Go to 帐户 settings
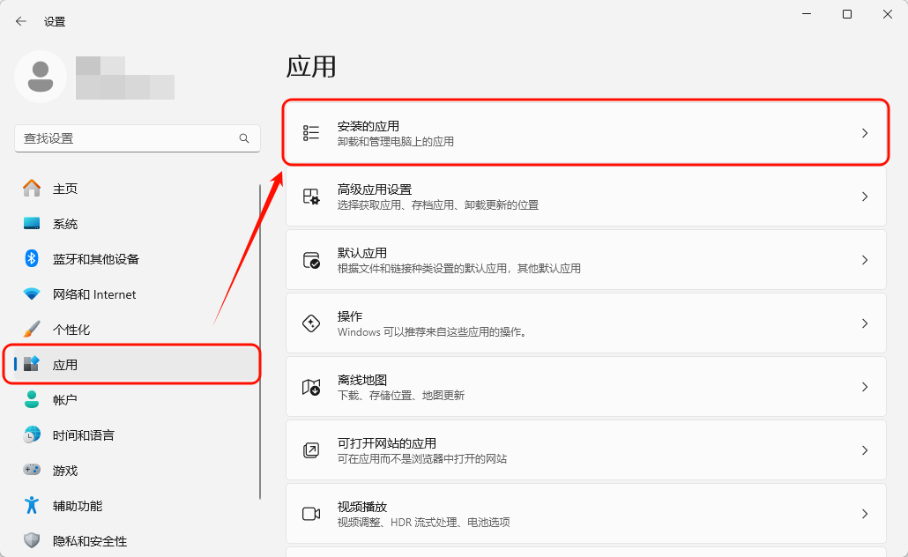This screenshot has width=908, height=557. (x=137, y=399)
